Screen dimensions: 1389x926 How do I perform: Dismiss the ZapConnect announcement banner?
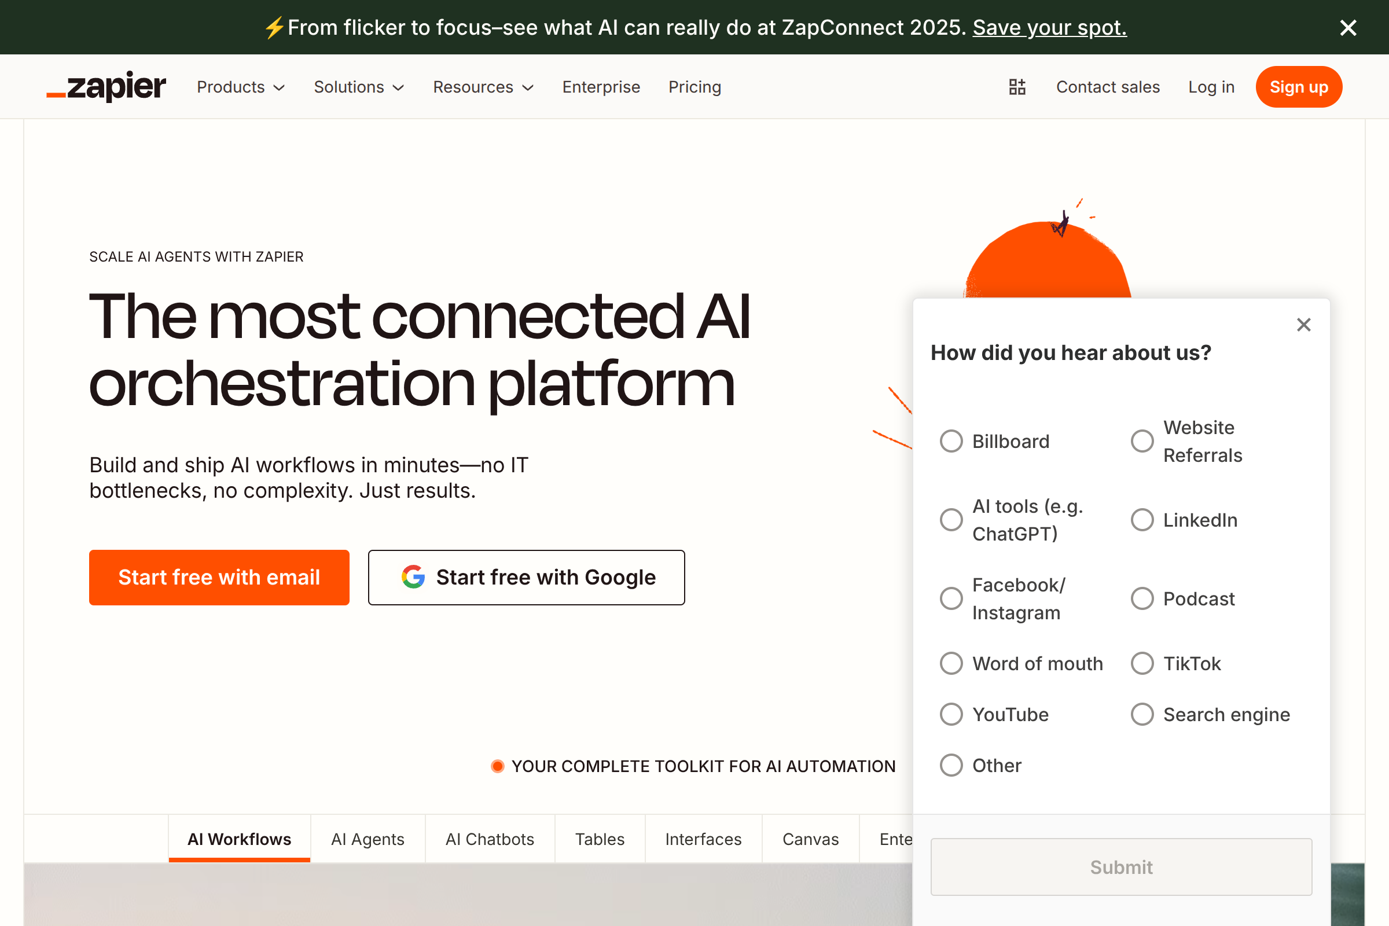pos(1348,27)
